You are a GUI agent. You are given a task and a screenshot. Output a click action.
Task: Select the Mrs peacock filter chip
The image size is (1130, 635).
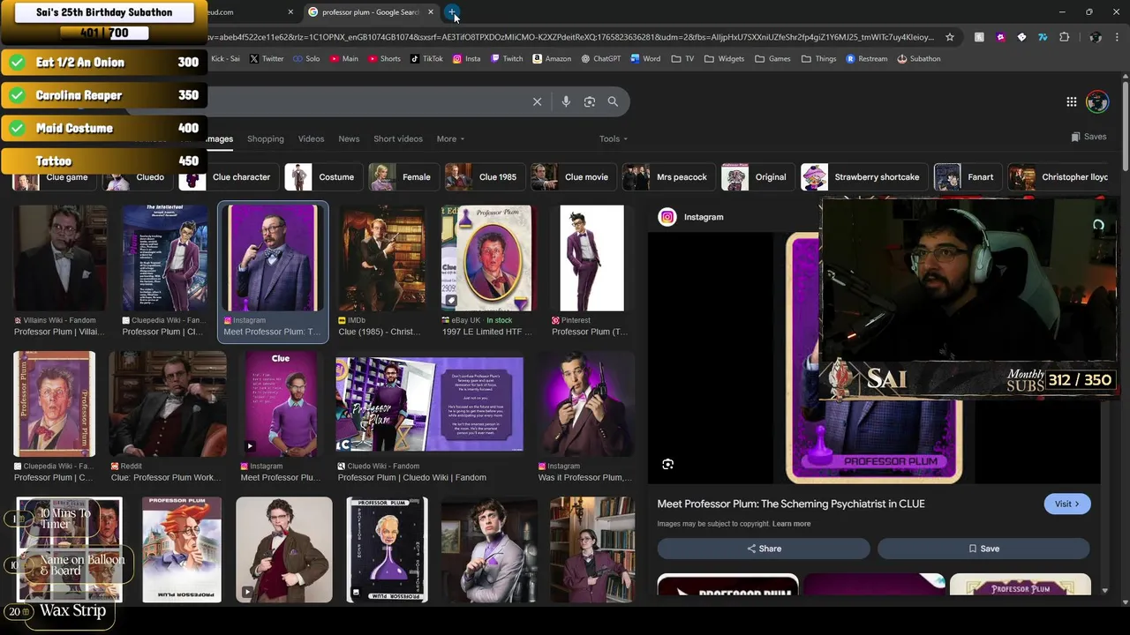[668, 177]
